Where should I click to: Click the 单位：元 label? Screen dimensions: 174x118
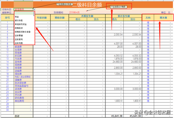(x=166, y=12)
